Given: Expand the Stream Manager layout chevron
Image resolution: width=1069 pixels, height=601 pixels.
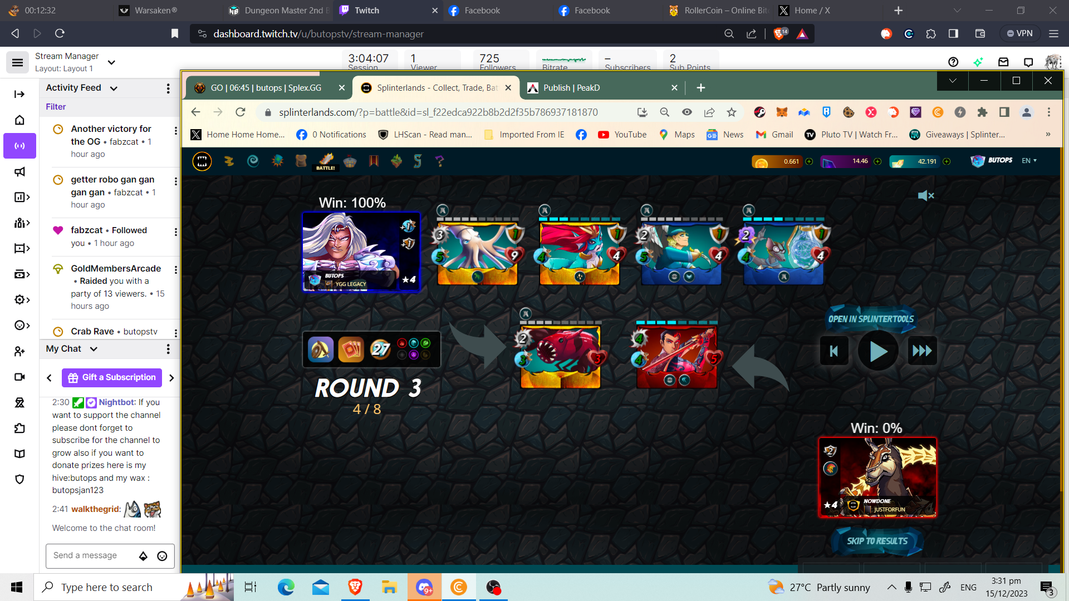Looking at the screenshot, I should point(111,62).
